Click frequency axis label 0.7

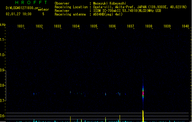pos(2,101)
